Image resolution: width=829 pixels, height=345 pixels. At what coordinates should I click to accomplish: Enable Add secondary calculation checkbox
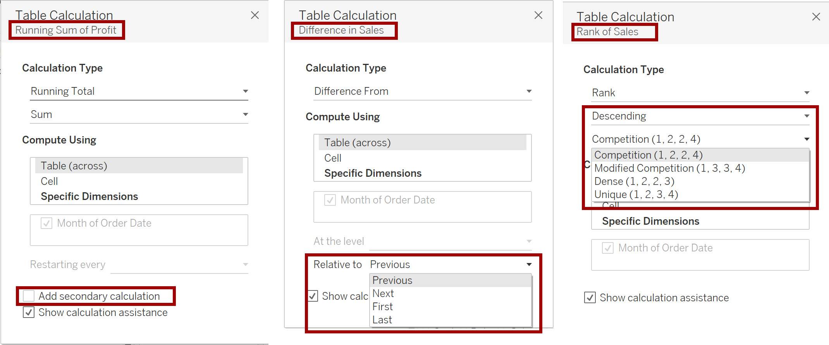pyautogui.click(x=29, y=296)
